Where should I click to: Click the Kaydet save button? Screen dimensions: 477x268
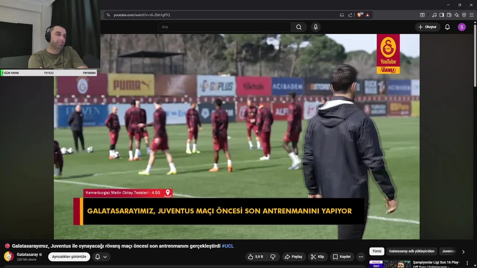tap(342, 257)
